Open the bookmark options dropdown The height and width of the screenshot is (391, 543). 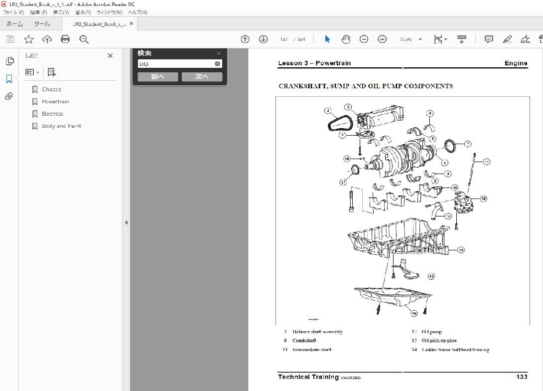click(32, 72)
